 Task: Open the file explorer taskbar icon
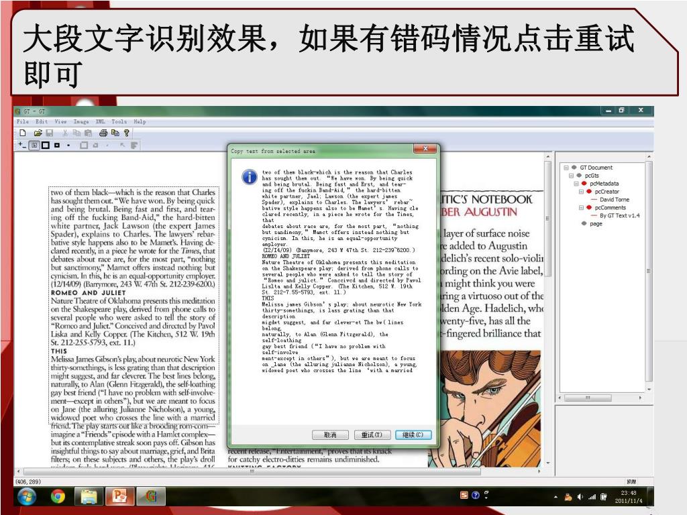point(89,496)
